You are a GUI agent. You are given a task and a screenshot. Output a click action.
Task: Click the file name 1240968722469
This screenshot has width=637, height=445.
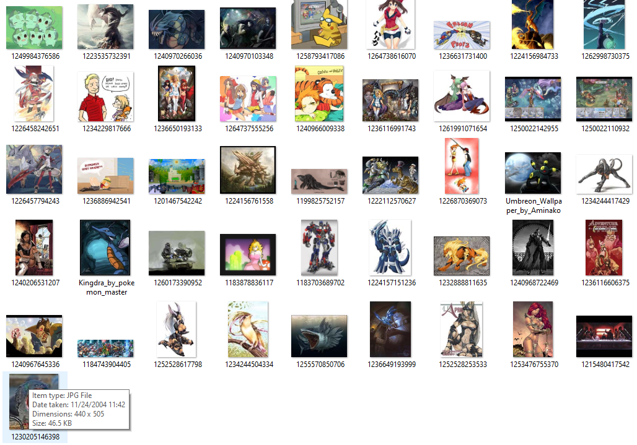[x=534, y=283]
